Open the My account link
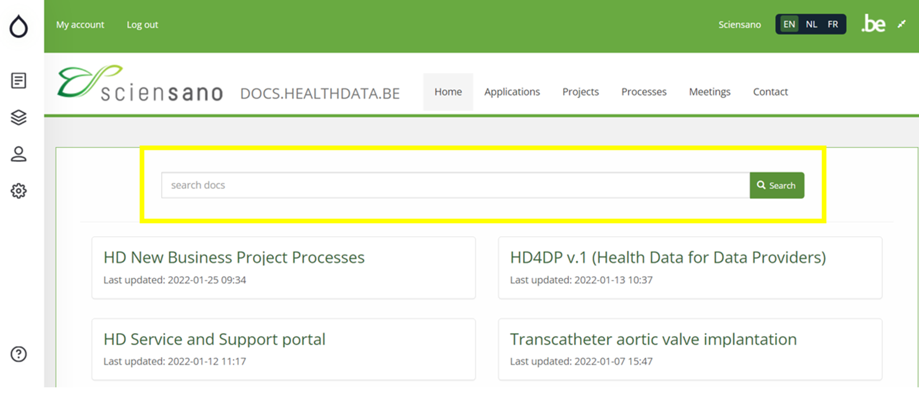Screen dimensions: 919x405 [80, 25]
